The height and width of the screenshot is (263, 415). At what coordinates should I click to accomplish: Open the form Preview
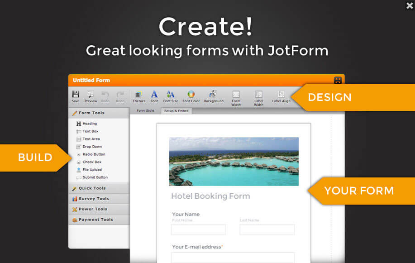point(91,96)
